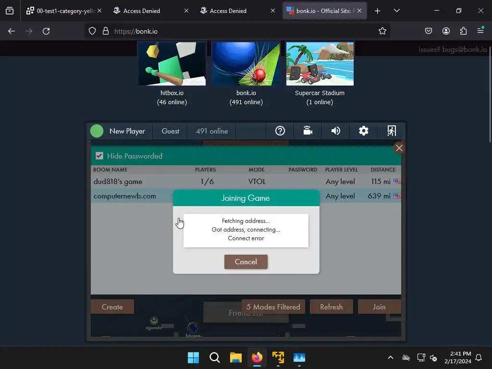Select the computernewb.com room row
The height and width of the screenshot is (369, 492).
tap(246, 196)
